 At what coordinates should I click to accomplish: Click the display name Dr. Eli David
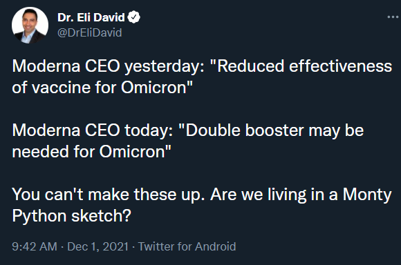click(91, 17)
